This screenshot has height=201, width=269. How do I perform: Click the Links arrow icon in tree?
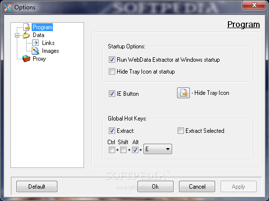(35, 43)
